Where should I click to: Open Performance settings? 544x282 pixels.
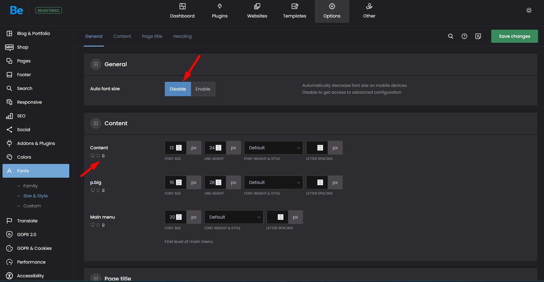coord(36,262)
